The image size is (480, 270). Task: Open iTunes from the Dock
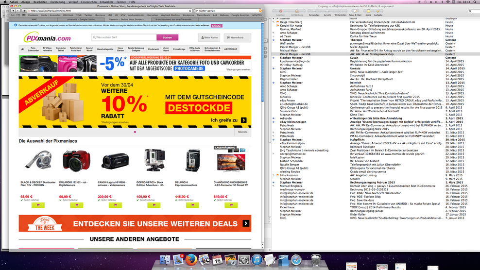click(257, 260)
